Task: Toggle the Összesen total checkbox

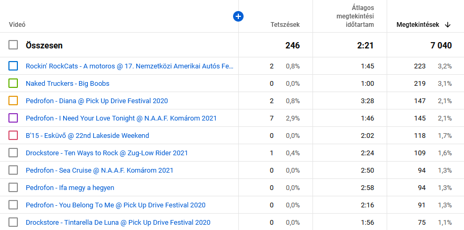Action: point(14,45)
